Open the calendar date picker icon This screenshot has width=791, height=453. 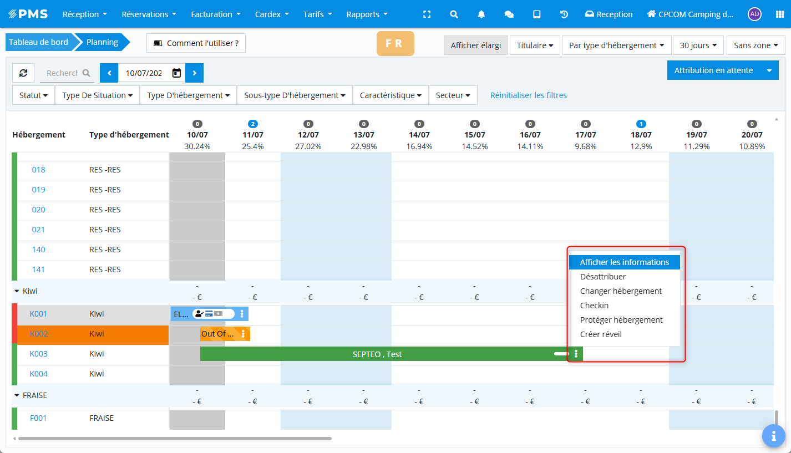(176, 73)
